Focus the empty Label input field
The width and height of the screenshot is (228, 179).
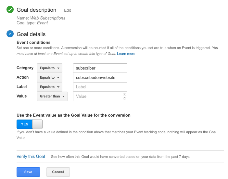click(x=100, y=87)
